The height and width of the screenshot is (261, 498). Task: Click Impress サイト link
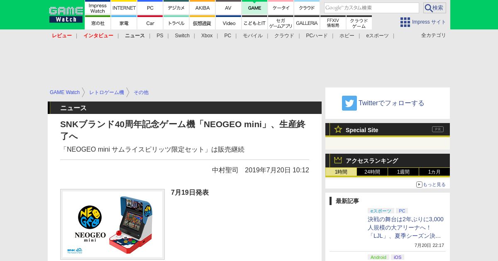(x=429, y=22)
